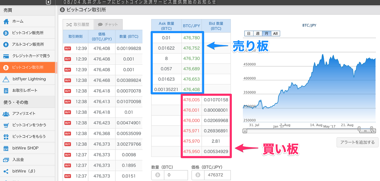
Task: Collapse sidebar with the left arrow icon
Action: [49, 2]
